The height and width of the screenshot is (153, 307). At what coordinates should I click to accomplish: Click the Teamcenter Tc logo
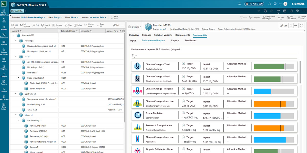[4, 4]
